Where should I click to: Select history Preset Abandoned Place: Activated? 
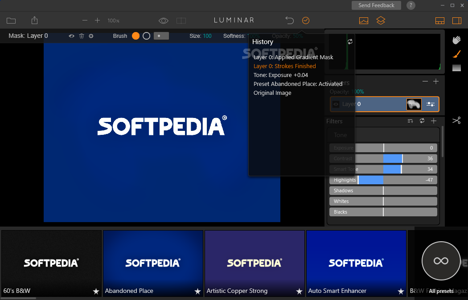pyautogui.click(x=298, y=84)
